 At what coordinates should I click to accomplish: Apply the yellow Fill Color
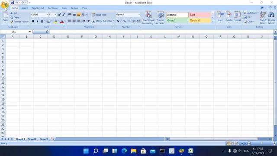pyautogui.click(x=56, y=21)
